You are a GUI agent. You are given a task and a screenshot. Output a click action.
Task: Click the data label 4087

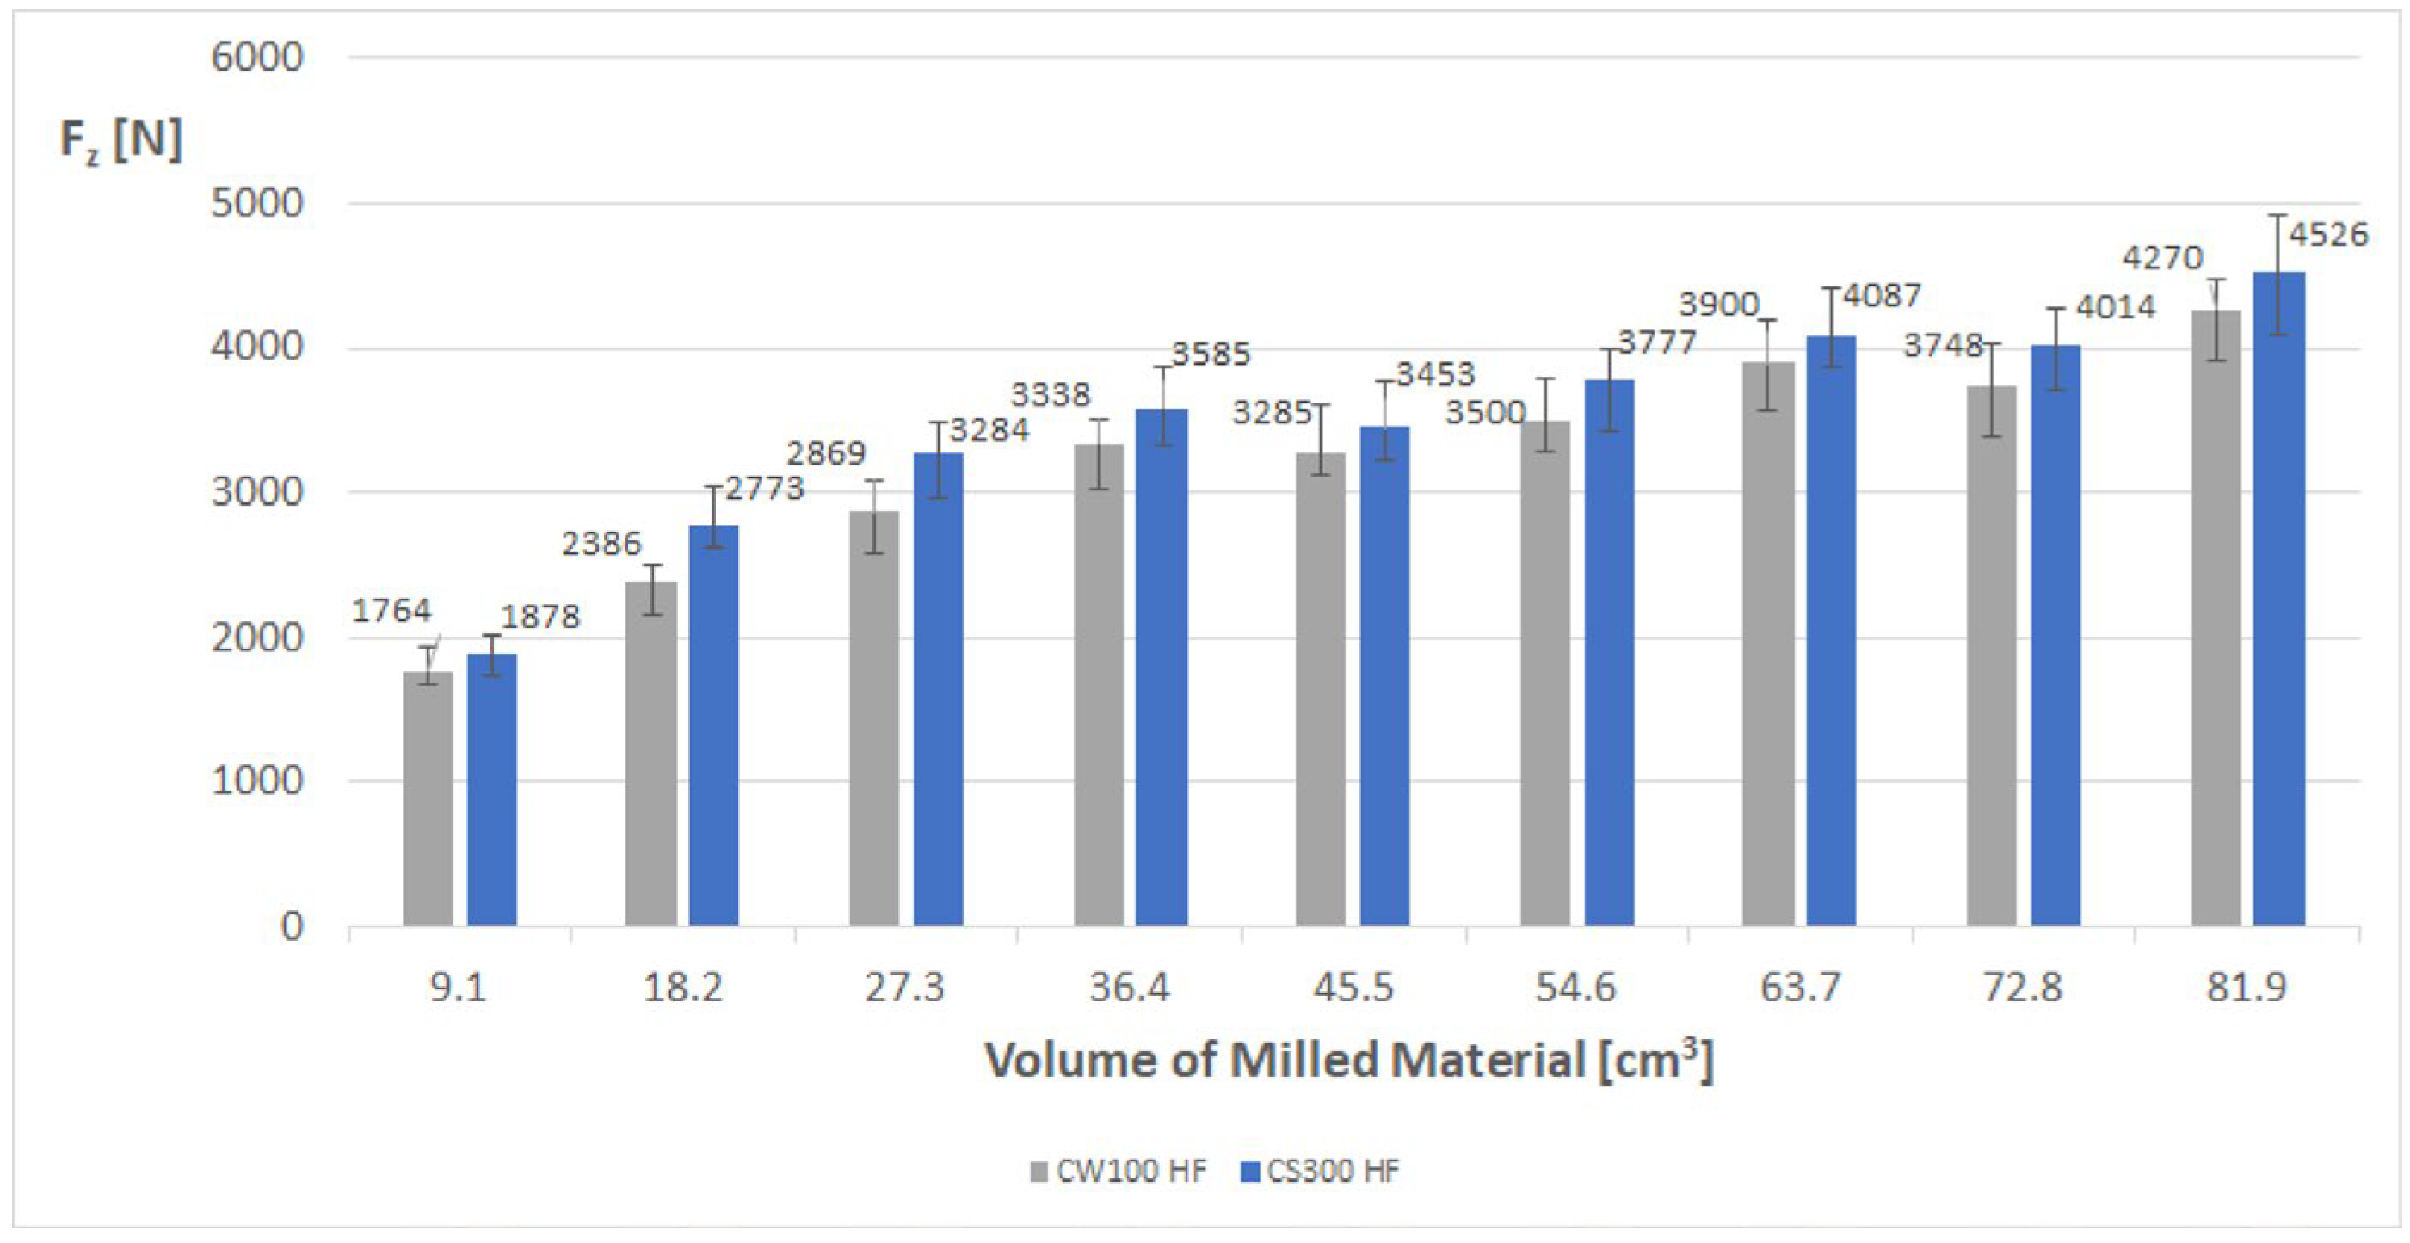point(1882,296)
